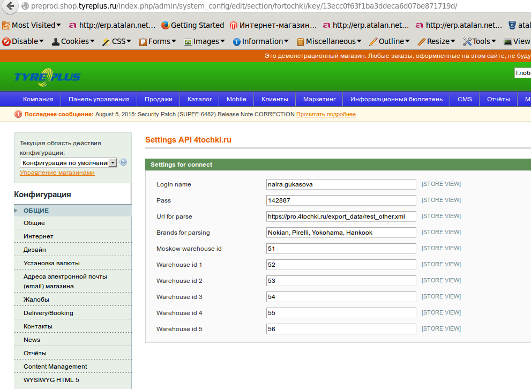Click the Brands for parsing input field
Screen dimensions: 531x389
[x=341, y=233]
